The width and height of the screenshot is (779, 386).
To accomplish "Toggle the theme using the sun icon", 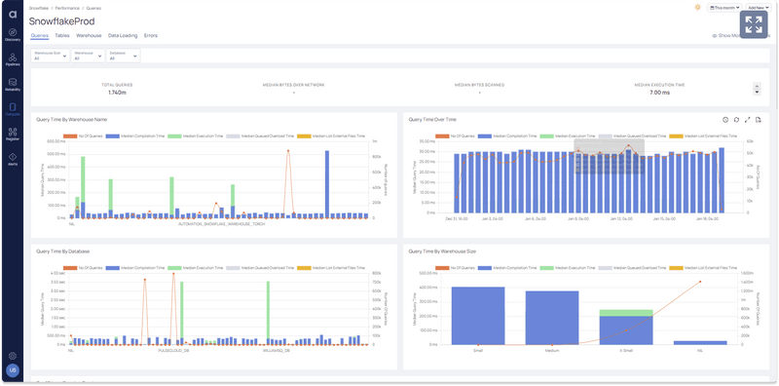I will coord(698,8).
